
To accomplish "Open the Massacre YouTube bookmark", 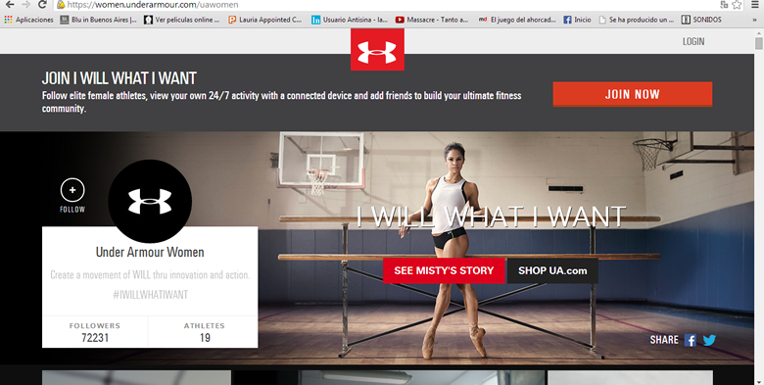I will coord(432,20).
